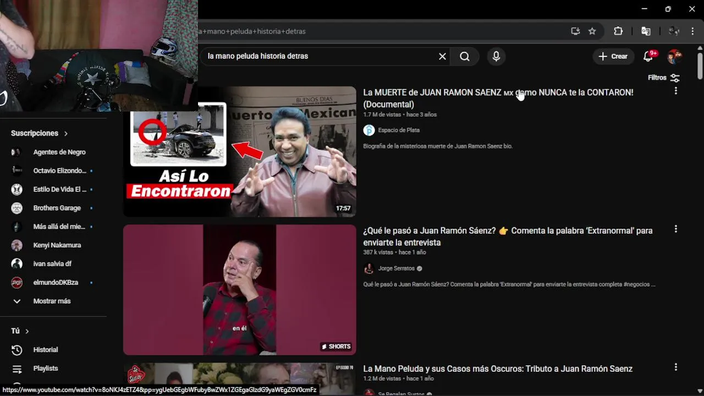Click the Google Translate extension icon
This screenshot has height=396, width=704.
(x=646, y=31)
